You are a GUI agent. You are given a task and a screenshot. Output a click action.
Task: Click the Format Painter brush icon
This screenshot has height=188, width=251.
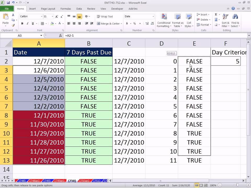pos(13,25)
